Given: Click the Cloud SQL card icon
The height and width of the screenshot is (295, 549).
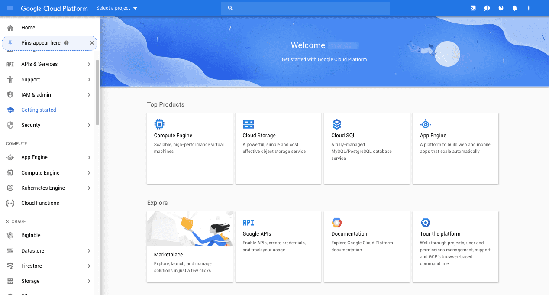Looking at the screenshot, I should coord(337,124).
